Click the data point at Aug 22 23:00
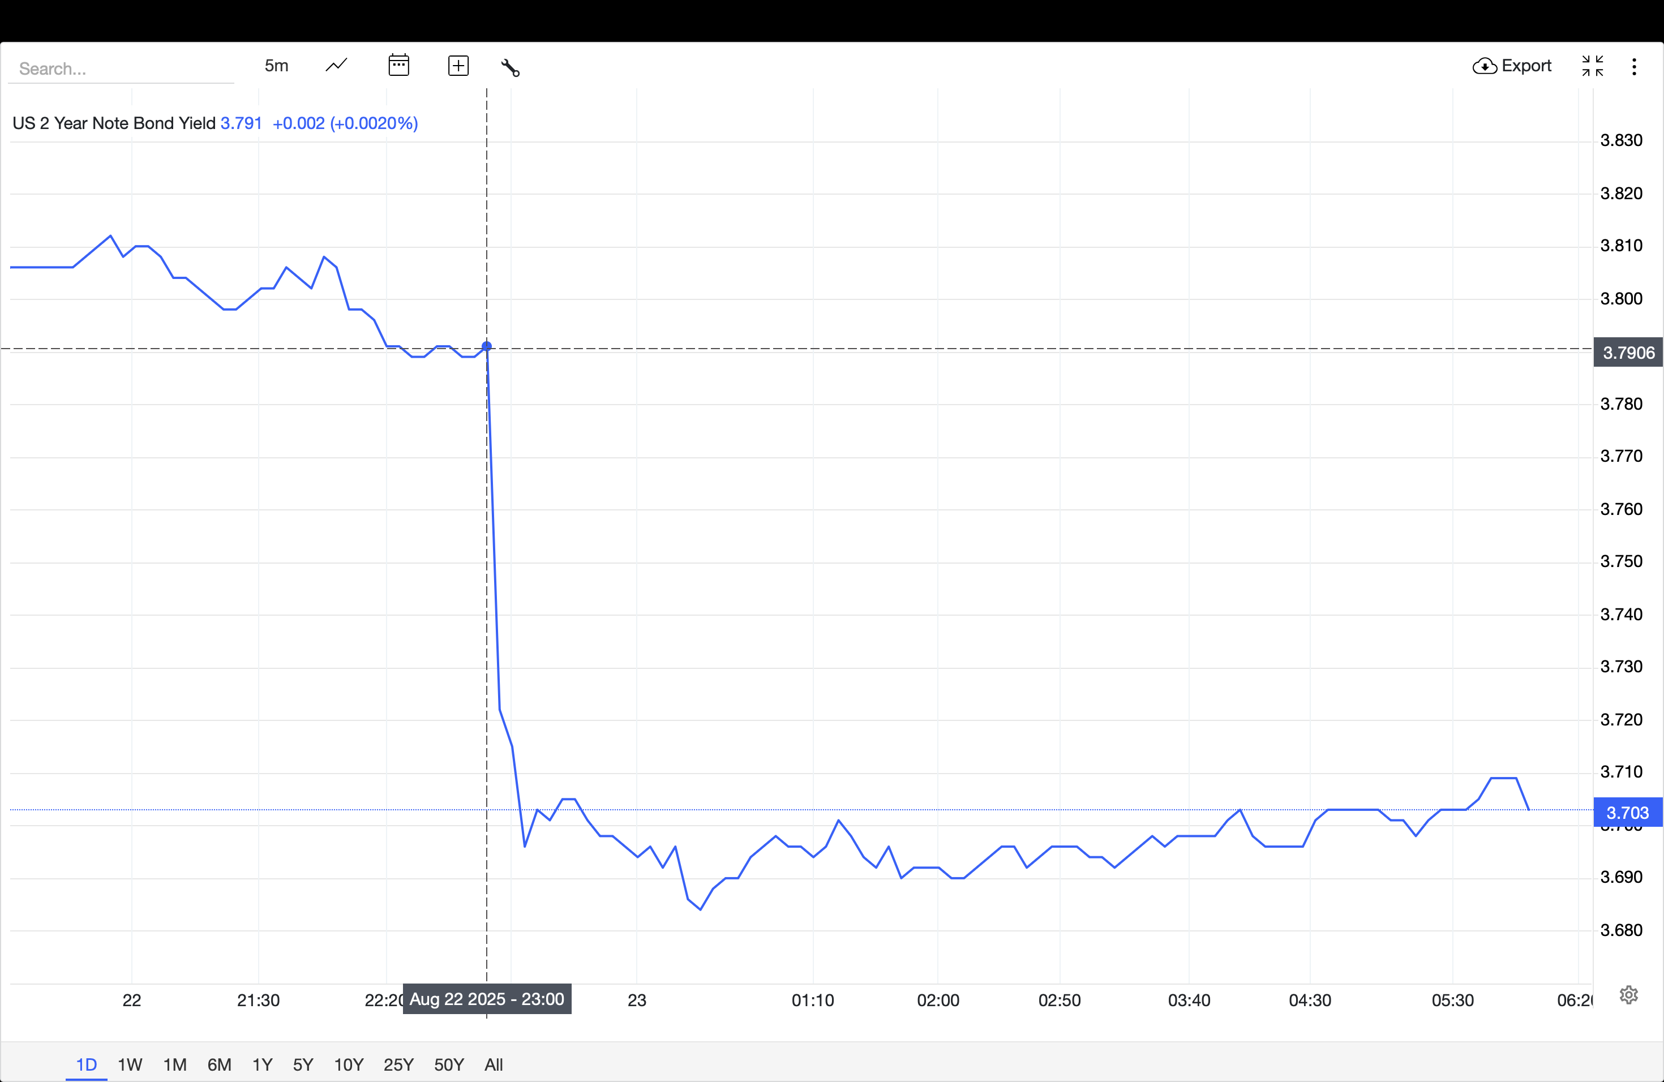 point(487,347)
